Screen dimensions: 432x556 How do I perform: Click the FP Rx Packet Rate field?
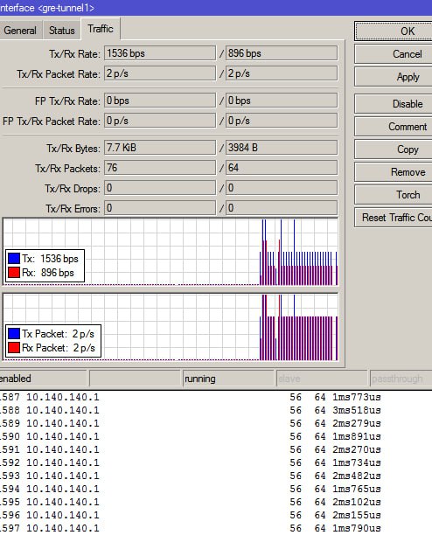[282, 121]
